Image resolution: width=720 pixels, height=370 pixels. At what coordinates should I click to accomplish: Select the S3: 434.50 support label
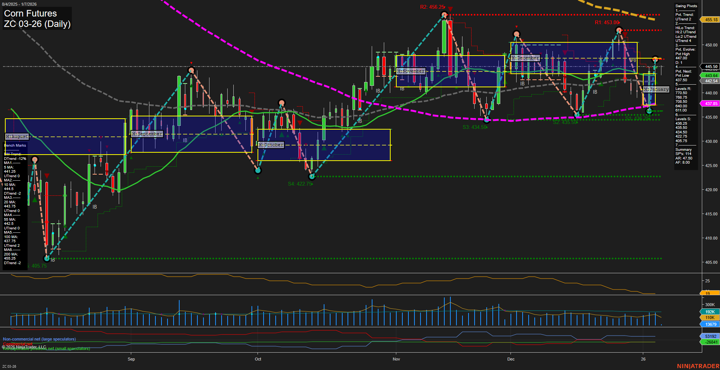click(474, 127)
